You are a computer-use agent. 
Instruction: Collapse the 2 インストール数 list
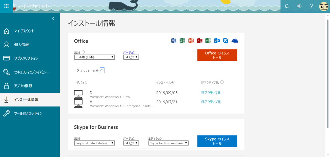[x=102, y=70]
